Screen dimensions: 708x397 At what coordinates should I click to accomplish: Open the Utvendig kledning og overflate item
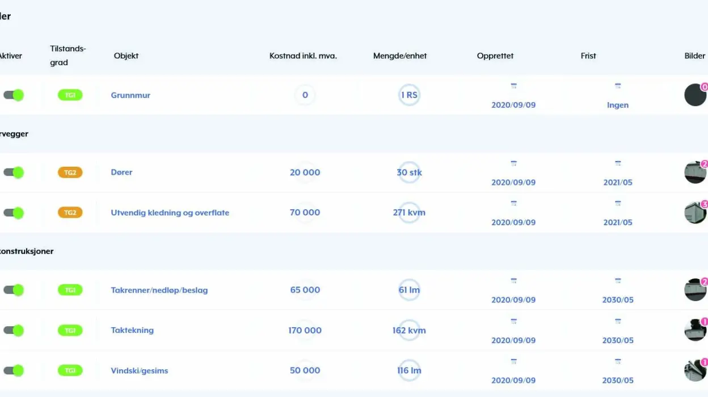(170, 213)
